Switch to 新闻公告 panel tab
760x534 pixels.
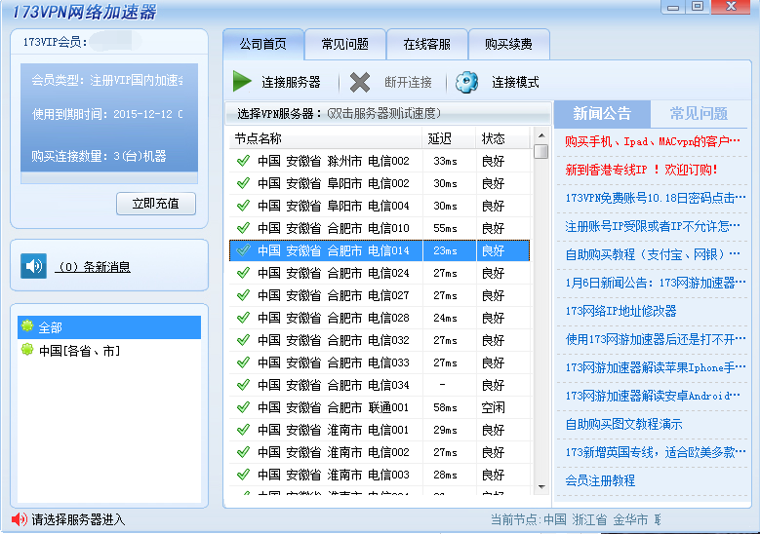pyautogui.click(x=602, y=114)
